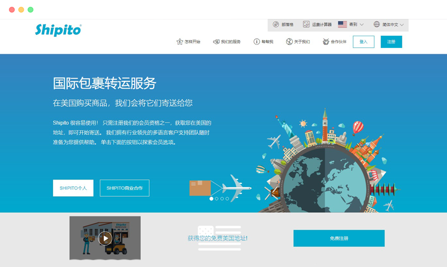Click the info icon for 帮帮我

pos(256,42)
